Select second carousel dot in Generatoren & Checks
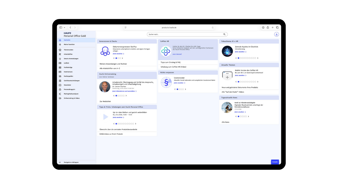The width and height of the screenshot is (338, 190). 118,58
